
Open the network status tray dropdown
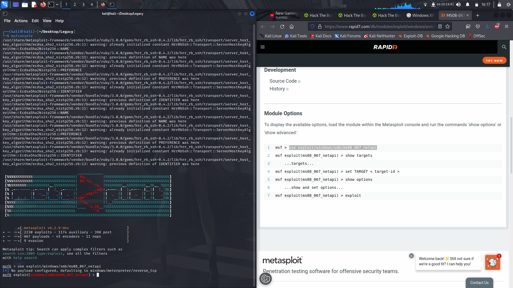pos(425,5)
